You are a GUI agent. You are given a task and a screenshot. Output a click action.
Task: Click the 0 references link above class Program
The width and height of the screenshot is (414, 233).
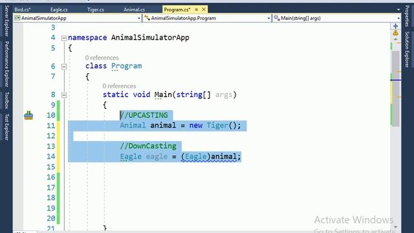click(x=102, y=58)
